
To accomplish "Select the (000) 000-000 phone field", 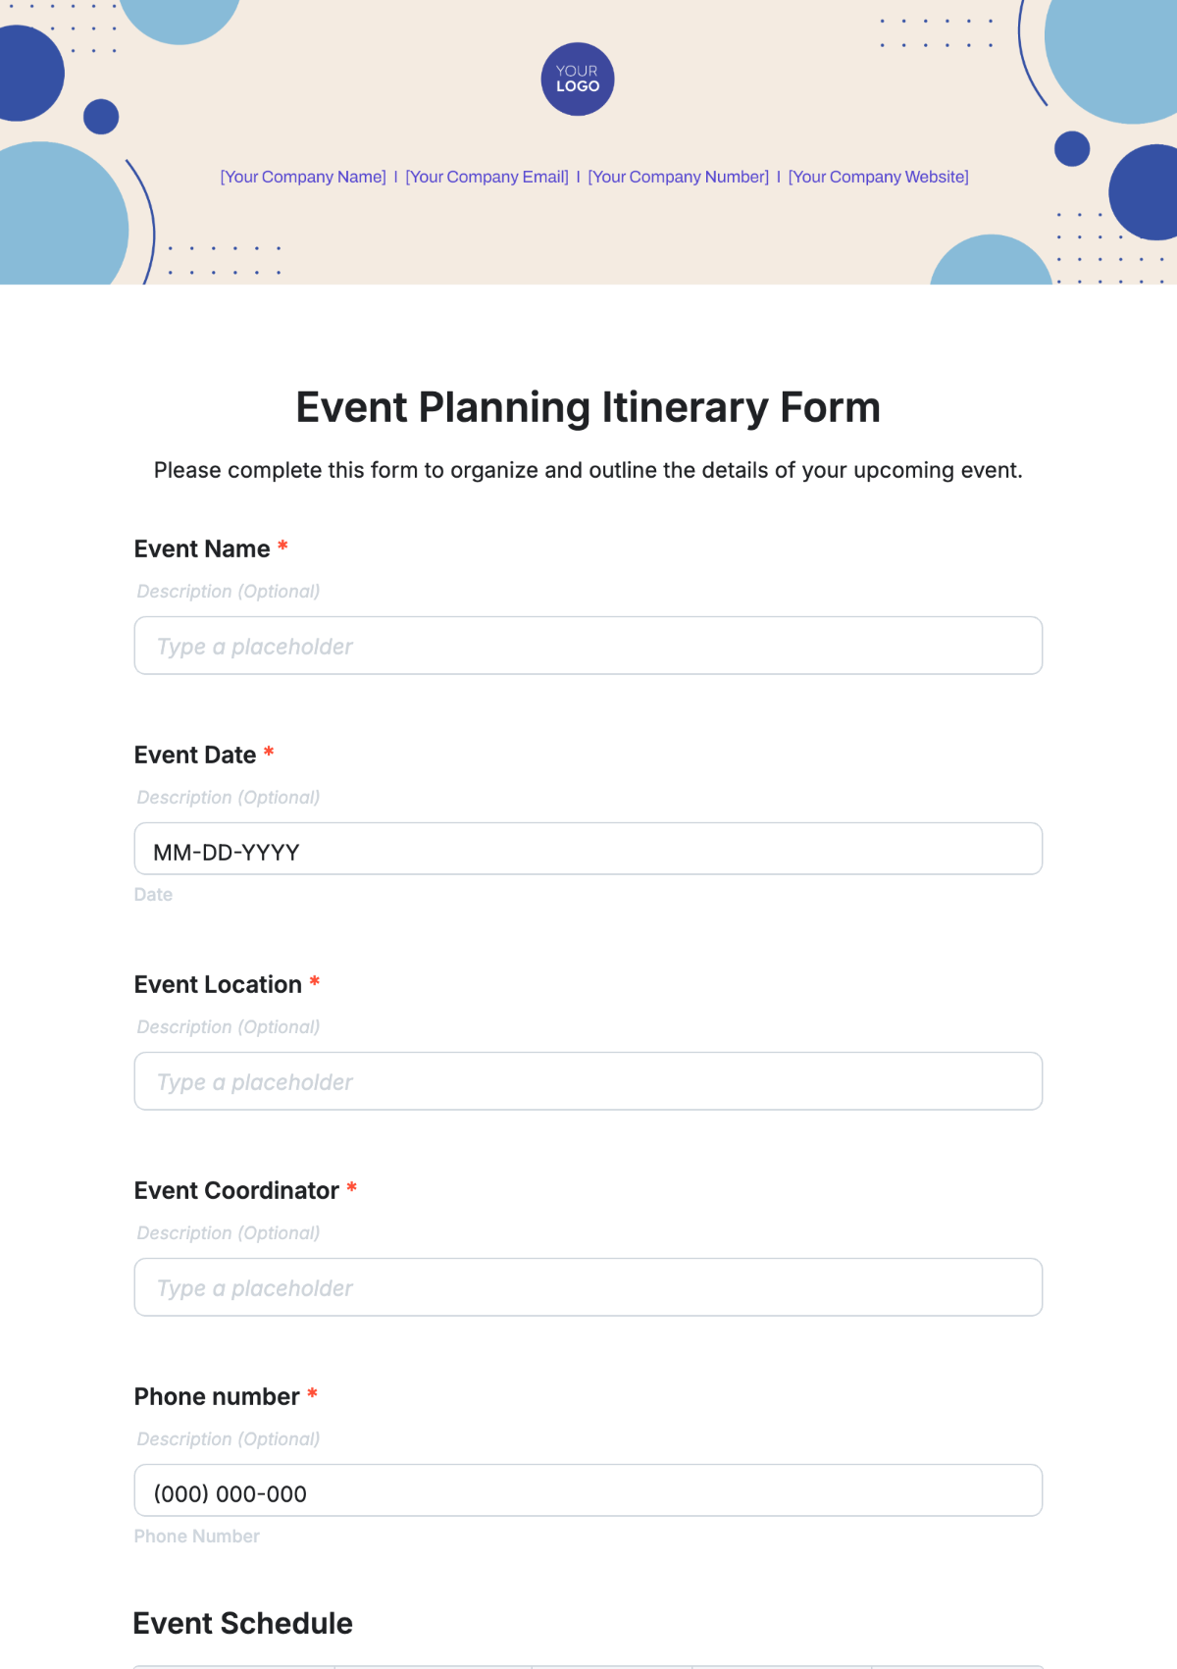I will (x=588, y=1489).
